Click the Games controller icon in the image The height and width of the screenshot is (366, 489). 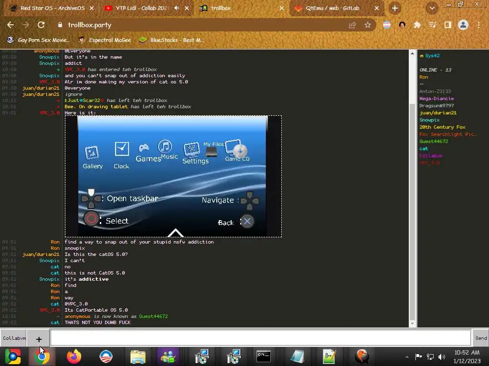point(144,148)
